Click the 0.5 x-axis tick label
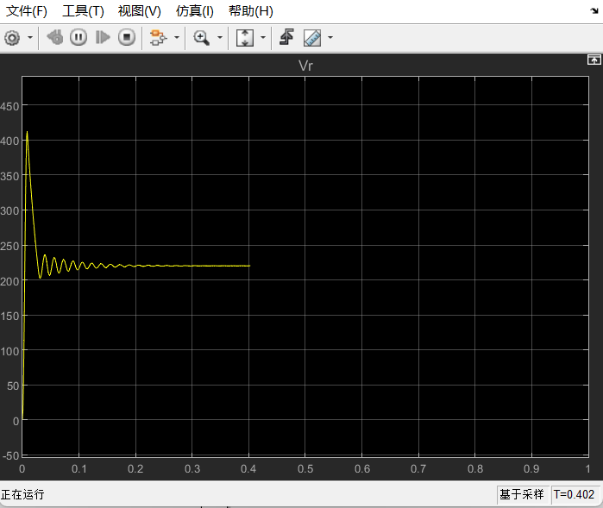Image resolution: width=603 pixels, height=508 pixels. (305, 469)
